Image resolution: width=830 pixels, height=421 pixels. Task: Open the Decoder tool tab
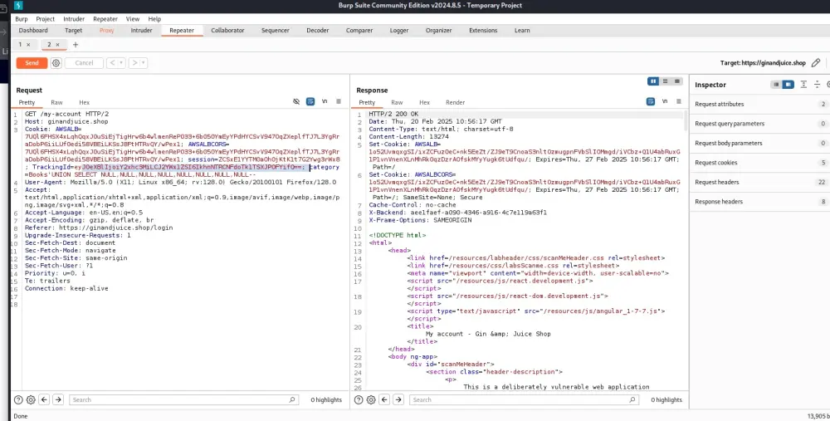pos(317,31)
